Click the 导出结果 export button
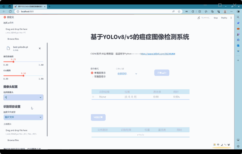 pyautogui.click(x=98, y=117)
